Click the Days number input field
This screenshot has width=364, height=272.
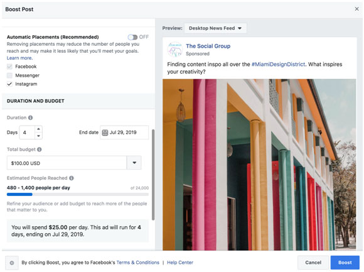pyautogui.click(x=28, y=133)
